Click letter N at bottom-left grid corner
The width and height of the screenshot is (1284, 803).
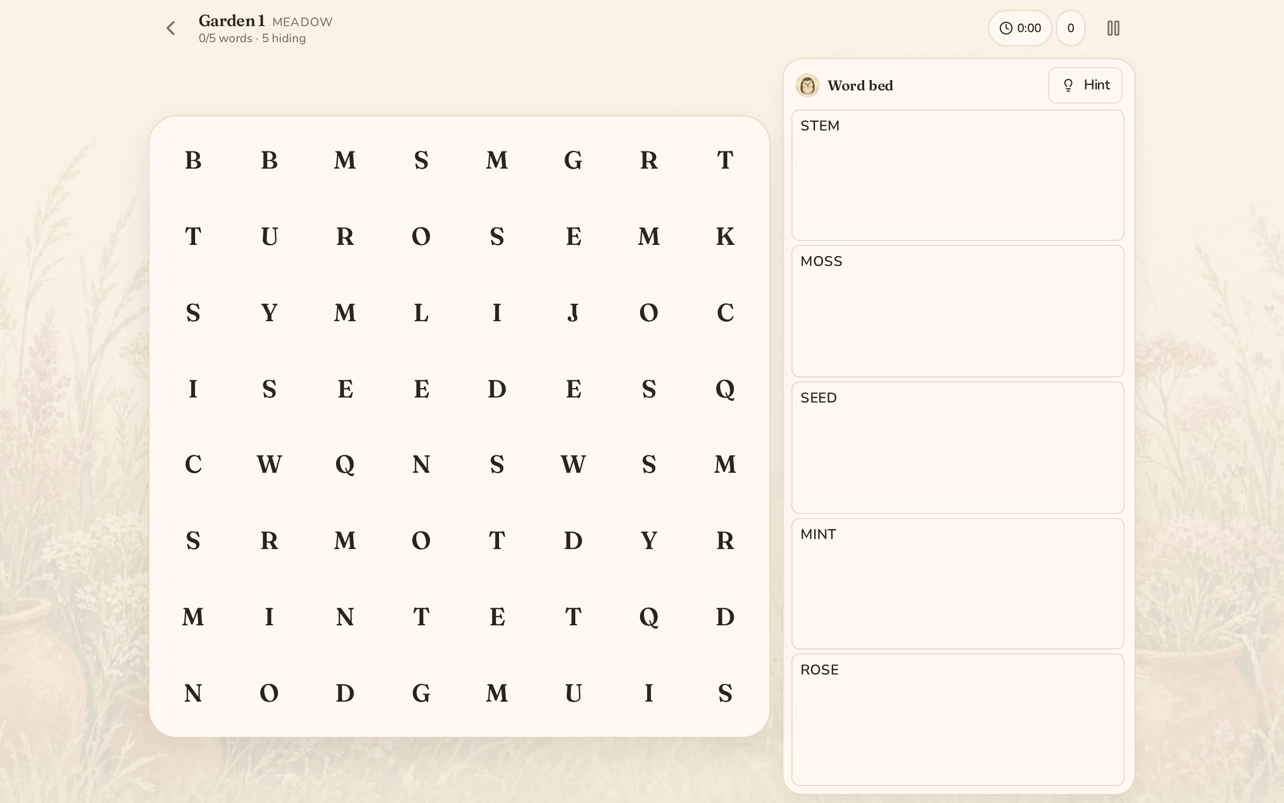pyautogui.click(x=193, y=693)
